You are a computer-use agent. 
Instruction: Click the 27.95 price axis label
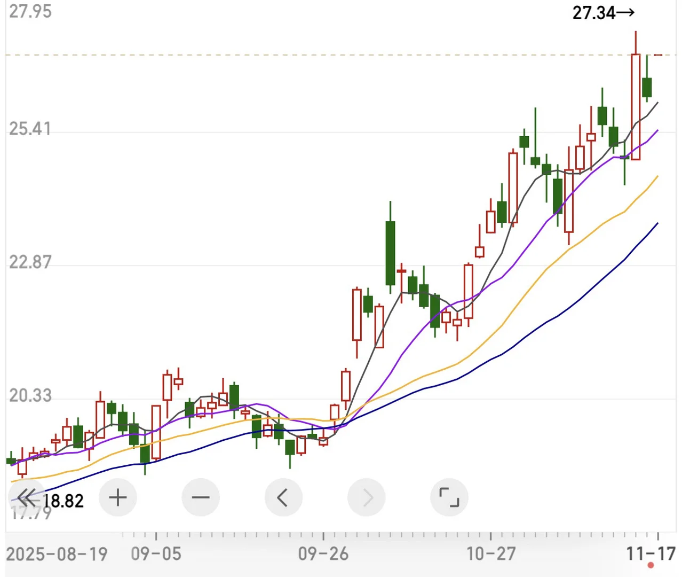click(30, 11)
